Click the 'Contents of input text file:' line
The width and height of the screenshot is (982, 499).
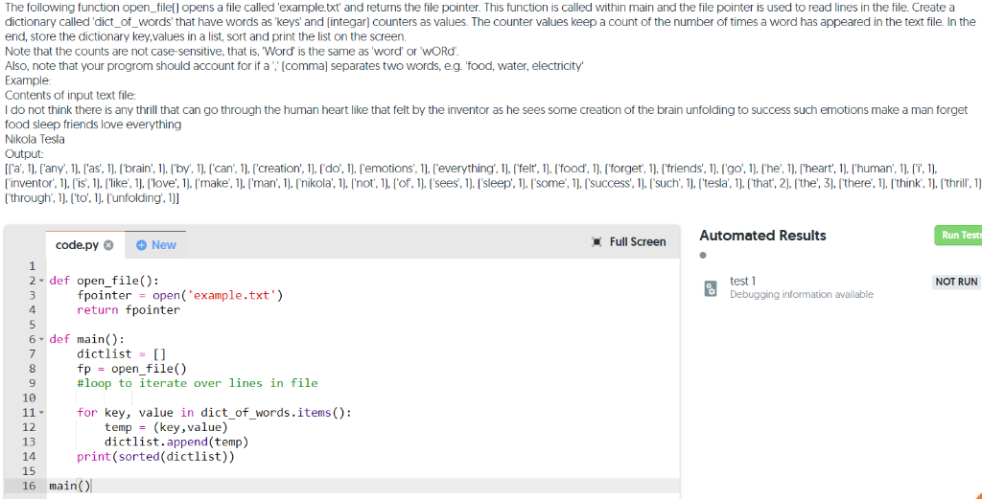tap(70, 95)
